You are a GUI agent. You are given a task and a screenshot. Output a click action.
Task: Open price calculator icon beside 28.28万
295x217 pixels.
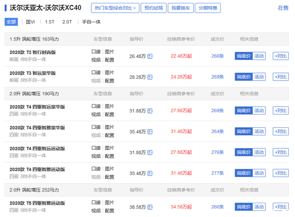click(x=150, y=77)
